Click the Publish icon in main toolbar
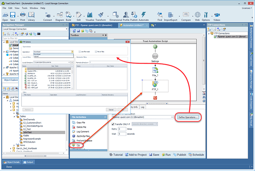The image size is (255, 171). click(134, 16)
